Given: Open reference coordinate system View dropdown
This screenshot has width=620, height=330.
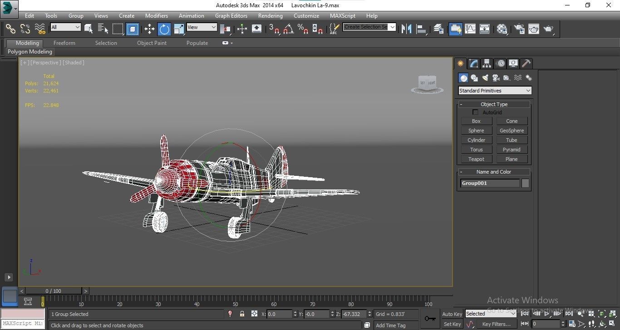Looking at the screenshot, I should click(202, 27).
